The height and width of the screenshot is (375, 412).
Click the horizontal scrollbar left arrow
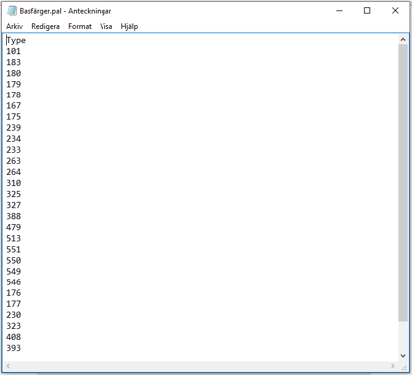click(8, 366)
